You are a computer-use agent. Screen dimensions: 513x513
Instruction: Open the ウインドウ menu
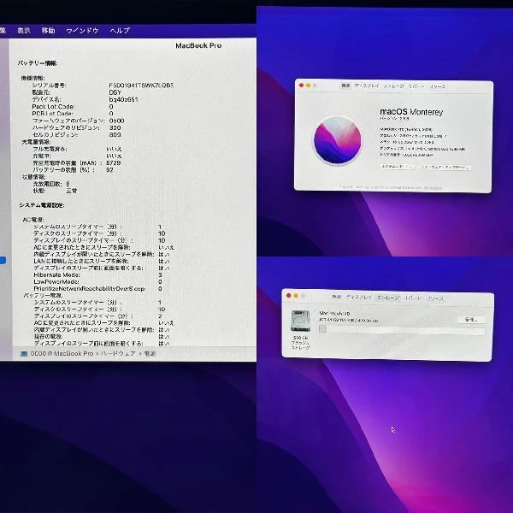click(82, 30)
